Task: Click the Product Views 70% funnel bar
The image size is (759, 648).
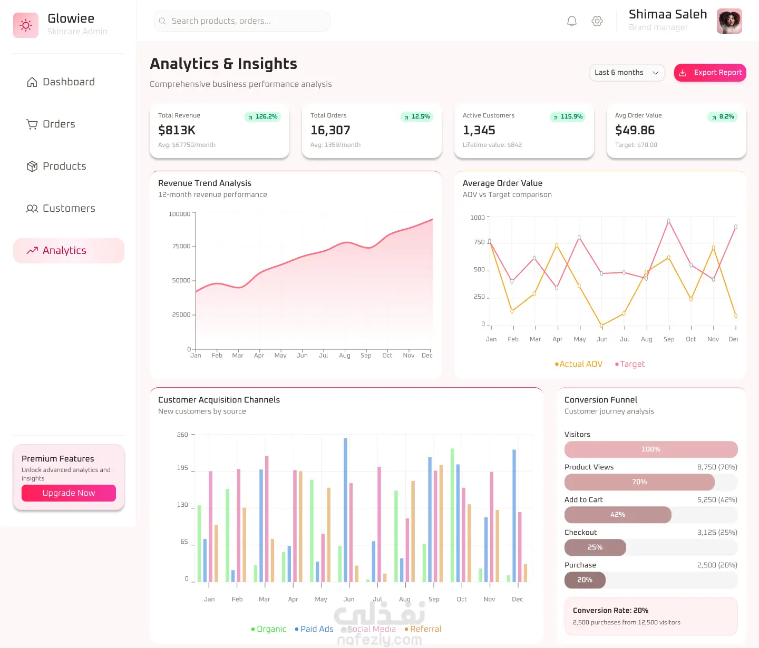Action: click(639, 482)
